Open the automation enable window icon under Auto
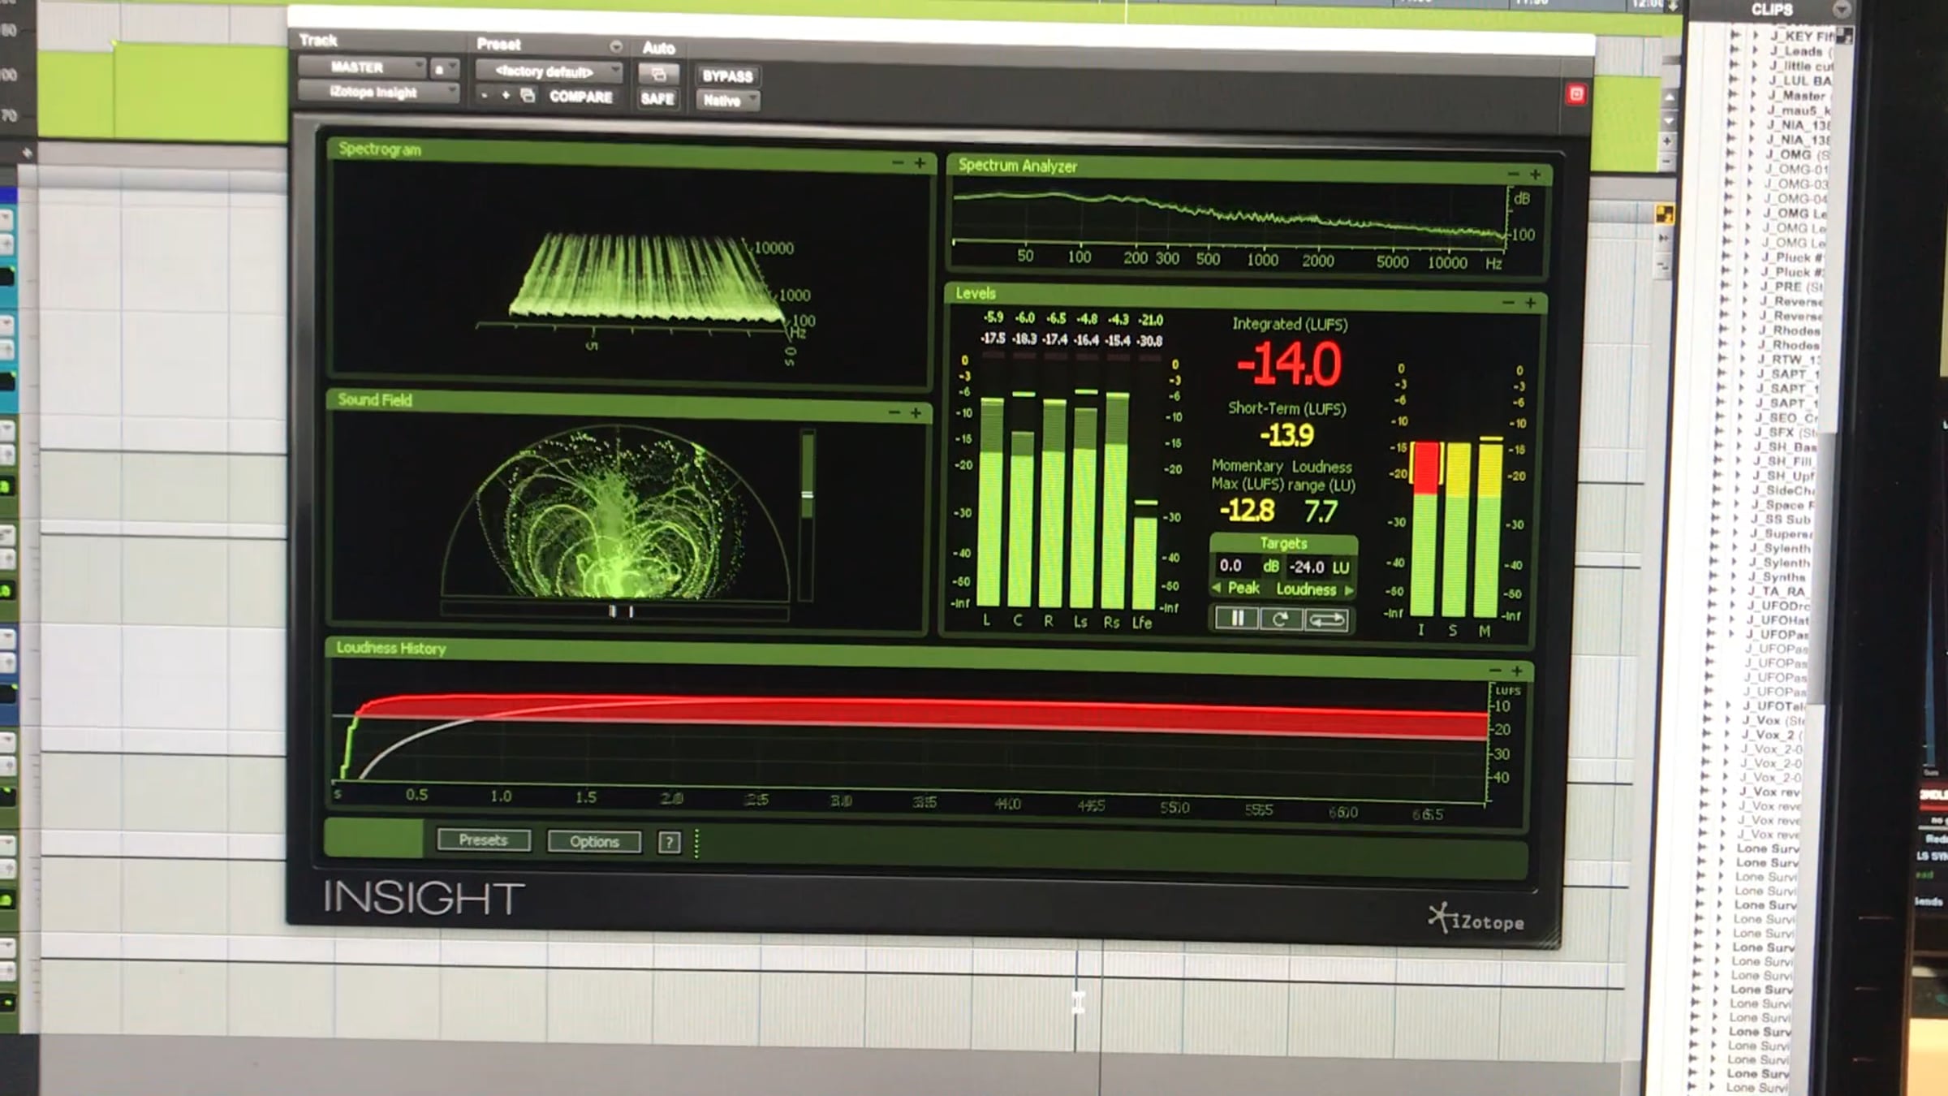The height and width of the screenshot is (1096, 1948). (658, 75)
